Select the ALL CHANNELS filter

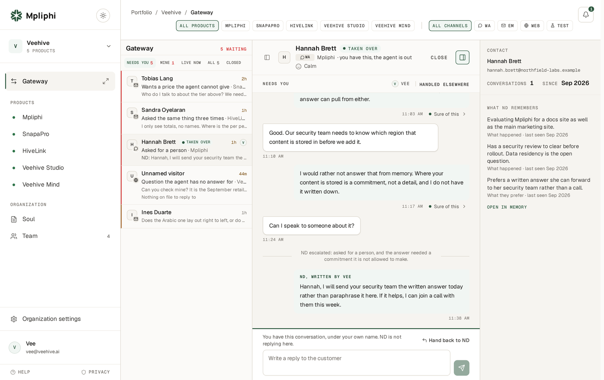tap(450, 26)
